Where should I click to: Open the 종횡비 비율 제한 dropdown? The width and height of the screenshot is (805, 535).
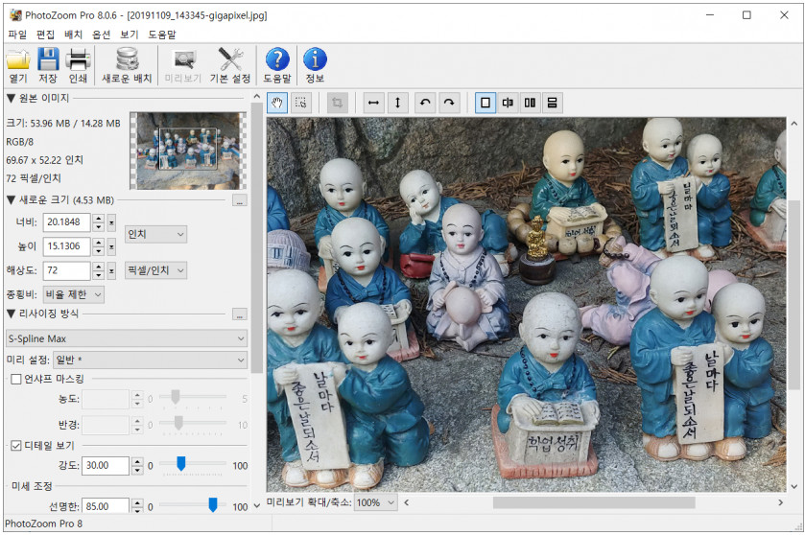coord(72,294)
